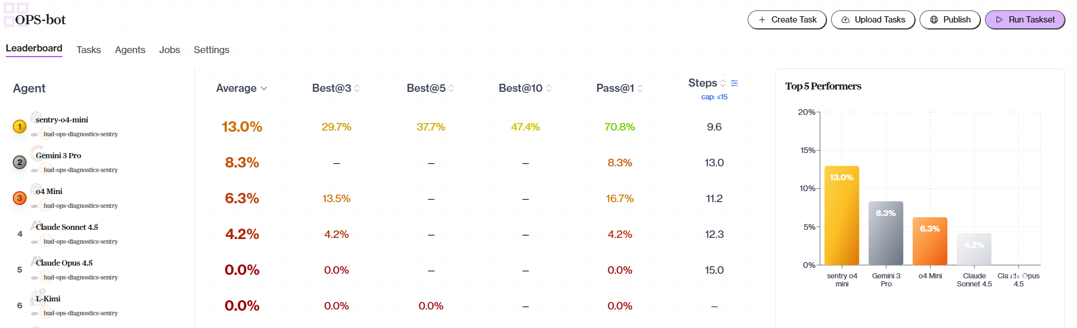Click the bronze rank 3 medal badge
The height and width of the screenshot is (328, 1077).
(20, 198)
